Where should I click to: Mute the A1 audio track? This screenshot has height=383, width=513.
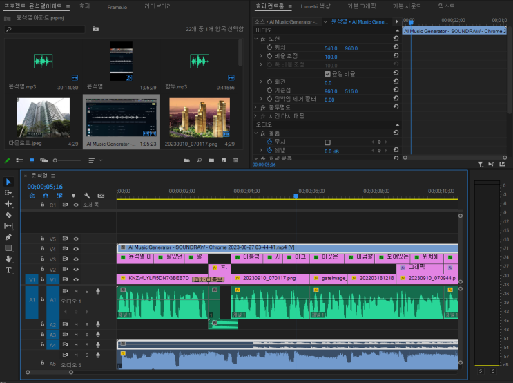pyautogui.click(x=75, y=291)
